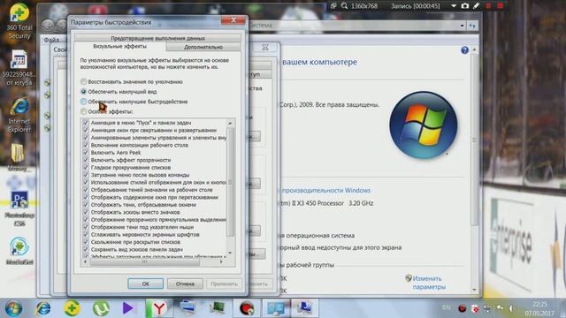This screenshot has height=318, width=566.
Task: Open 360 Total Security from taskbar
Action: tap(72, 308)
